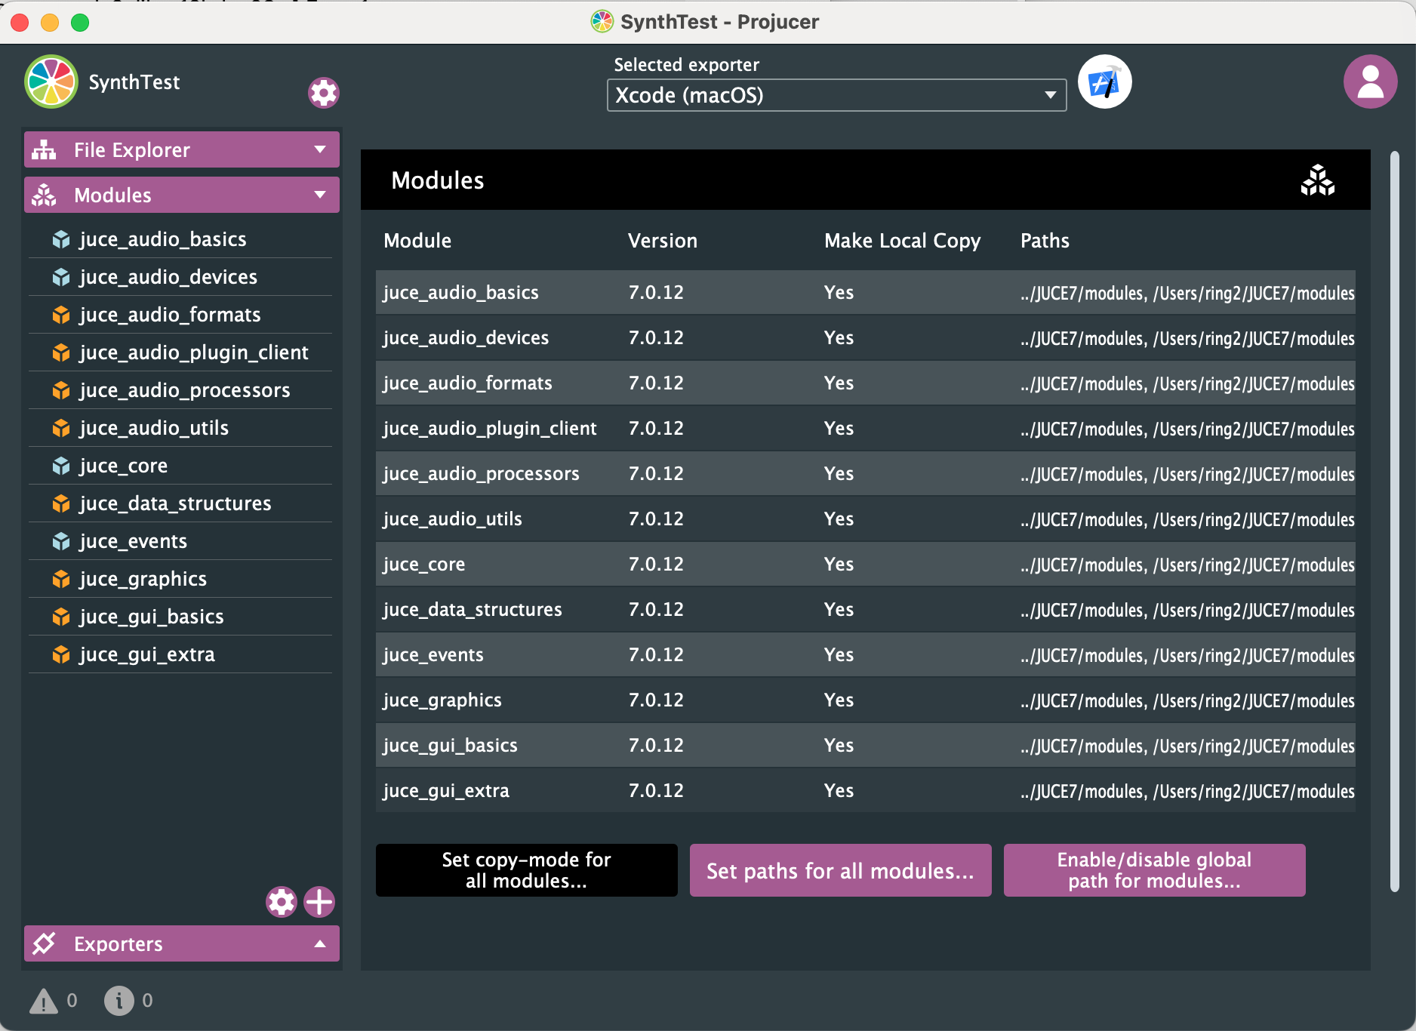Viewport: 1416px width, 1031px height.
Task: Add a new module with the plus icon
Action: tap(319, 902)
